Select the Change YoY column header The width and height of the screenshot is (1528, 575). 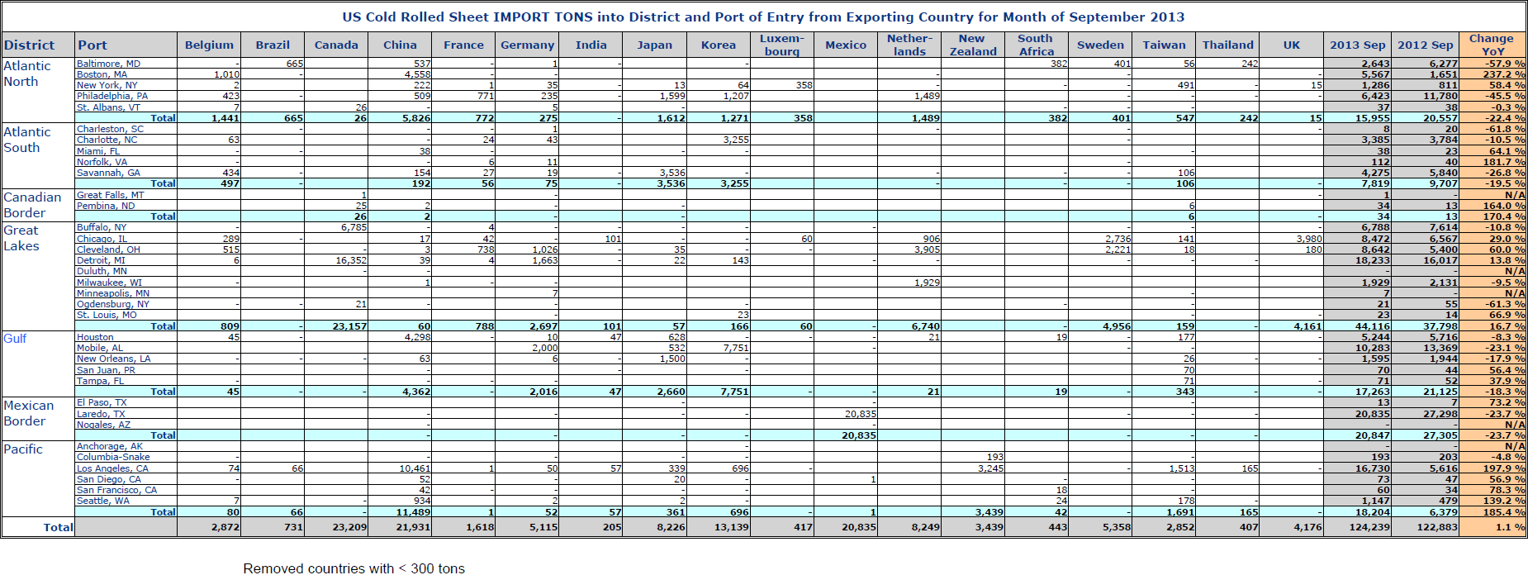coord(1491,45)
